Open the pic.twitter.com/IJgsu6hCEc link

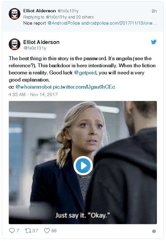pos(84,87)
